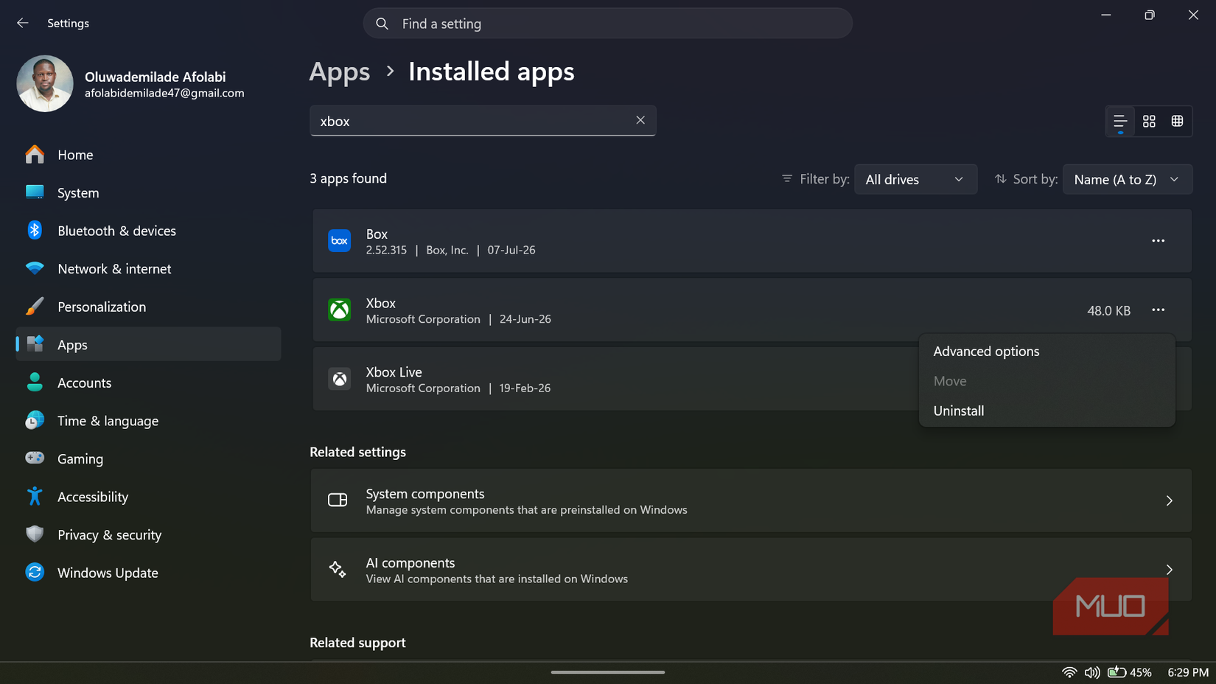Click more options for Xbox app
This screenshot has height=684, width=1216.
click(x=1158, y=310)
